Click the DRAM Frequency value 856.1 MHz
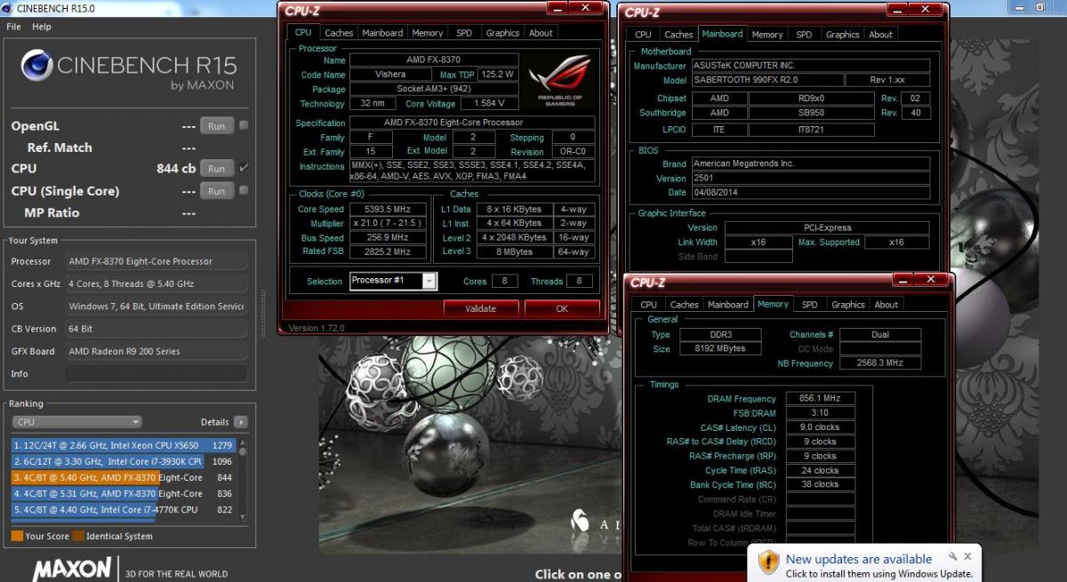Viewport: 1067px width, 582px height. tap(820, 399)
